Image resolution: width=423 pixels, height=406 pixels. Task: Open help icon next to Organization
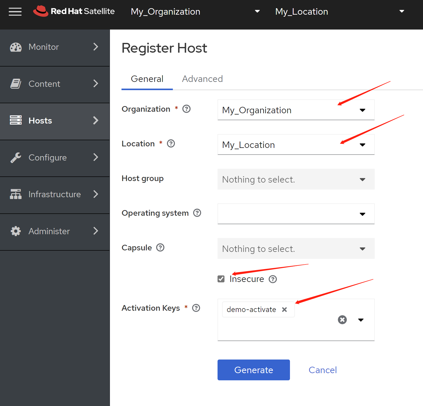pyautogui.click(x=186, y=109)
